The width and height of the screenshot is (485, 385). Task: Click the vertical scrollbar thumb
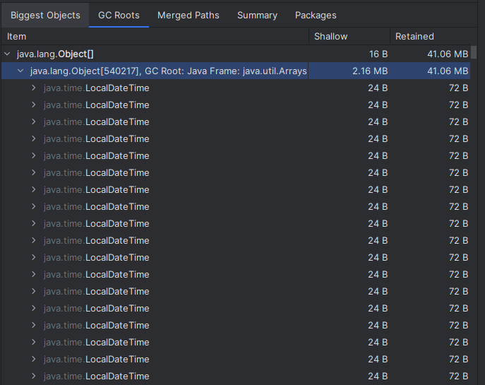click(x=474, y=52)
